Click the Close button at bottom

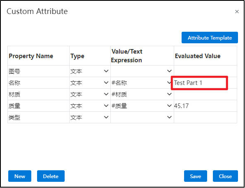pyautogui.click(x=225, y=176)
